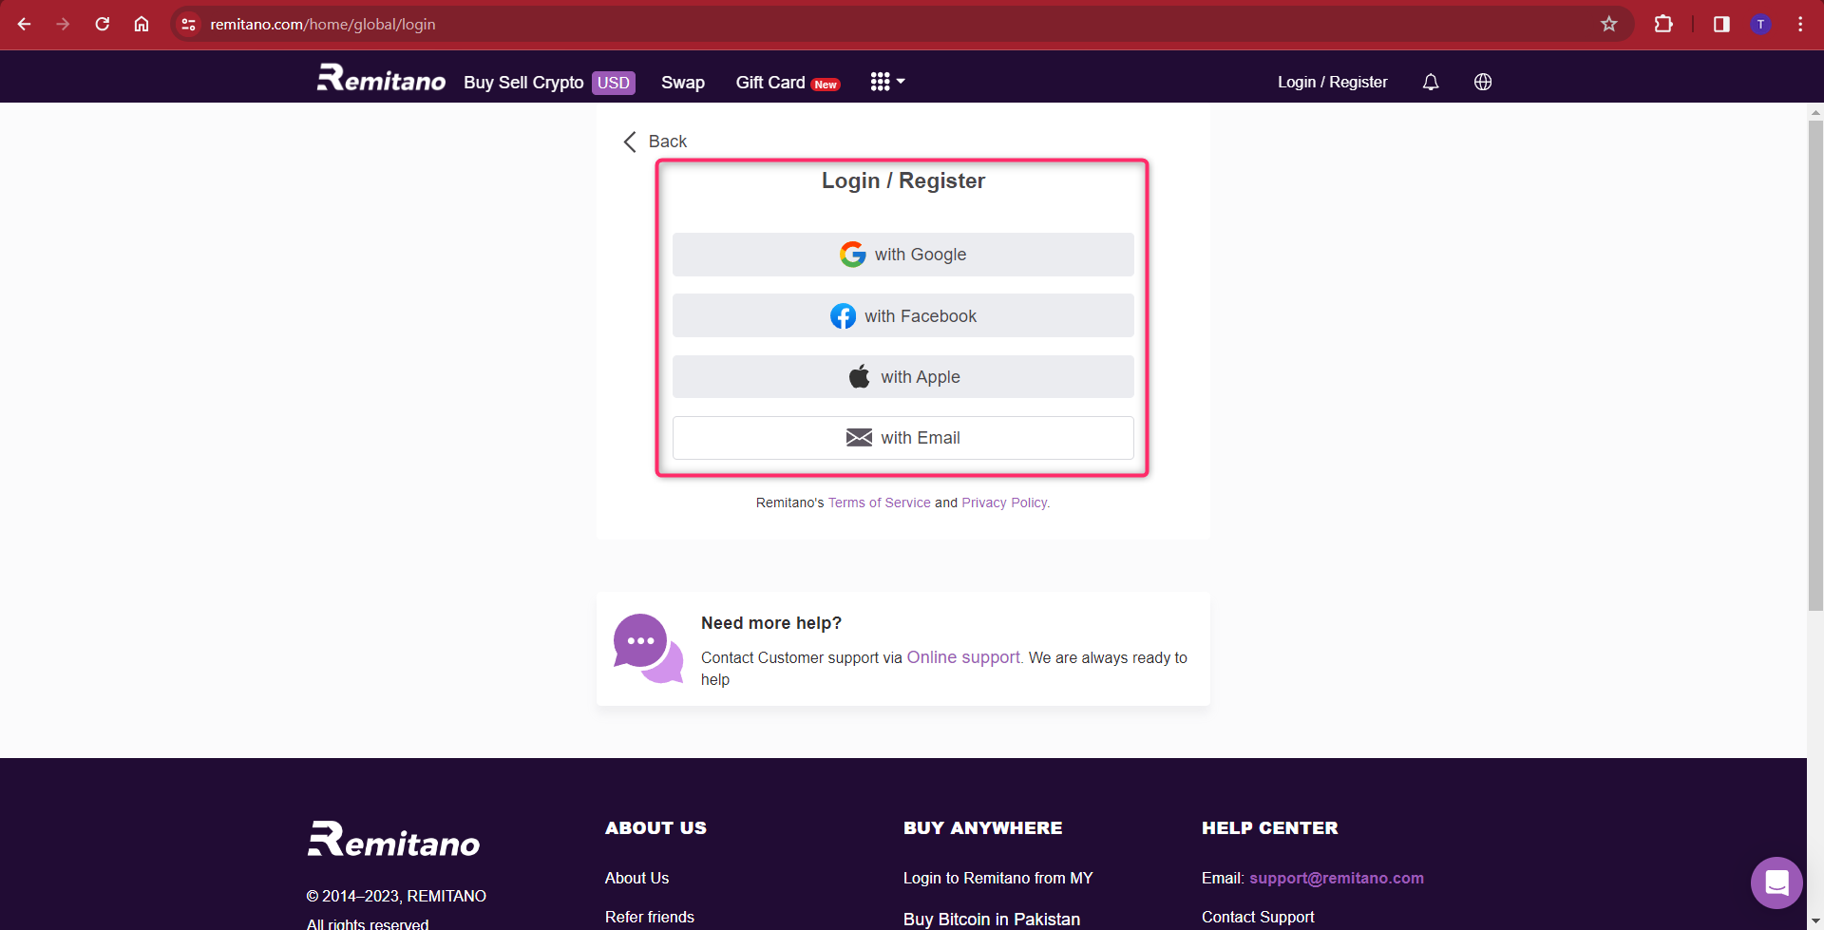Click the Login / Register button
Viewport: 1824px width, 930px height.
[1332, 82]
